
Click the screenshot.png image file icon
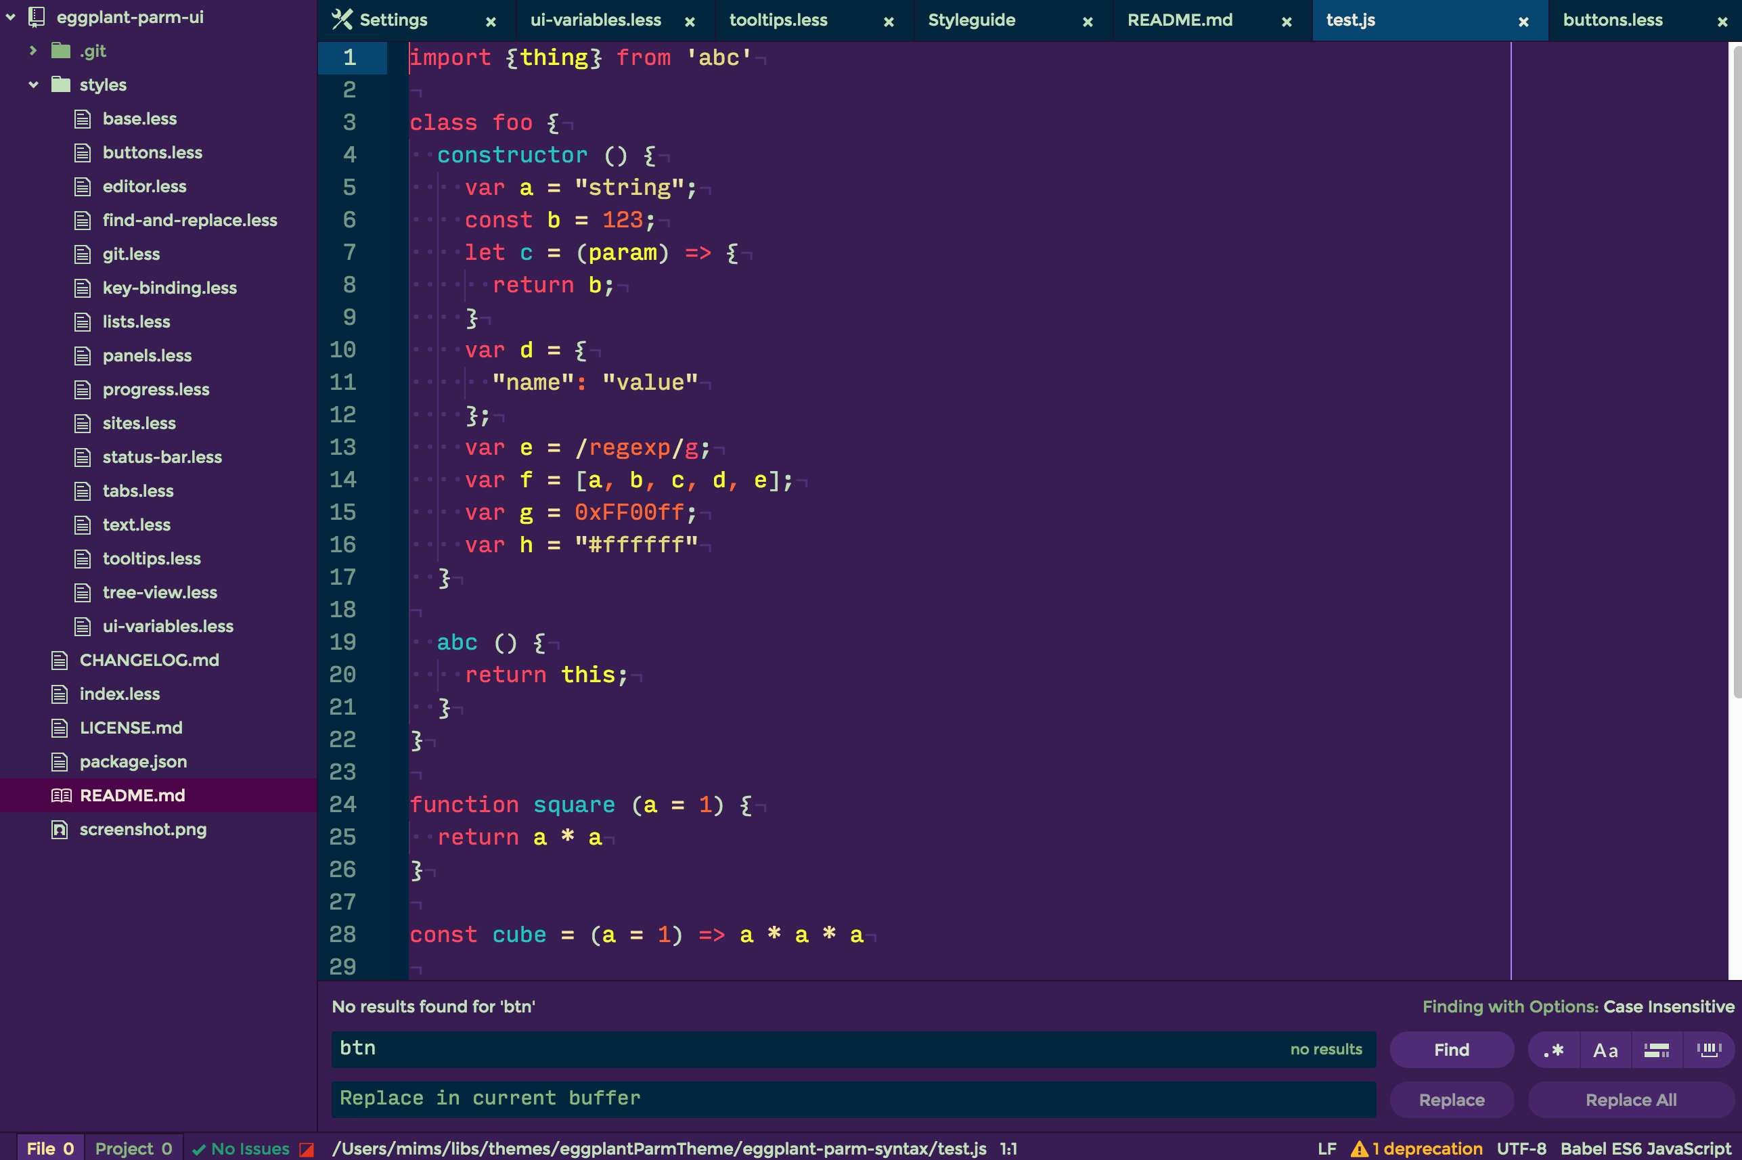point(60,829)
